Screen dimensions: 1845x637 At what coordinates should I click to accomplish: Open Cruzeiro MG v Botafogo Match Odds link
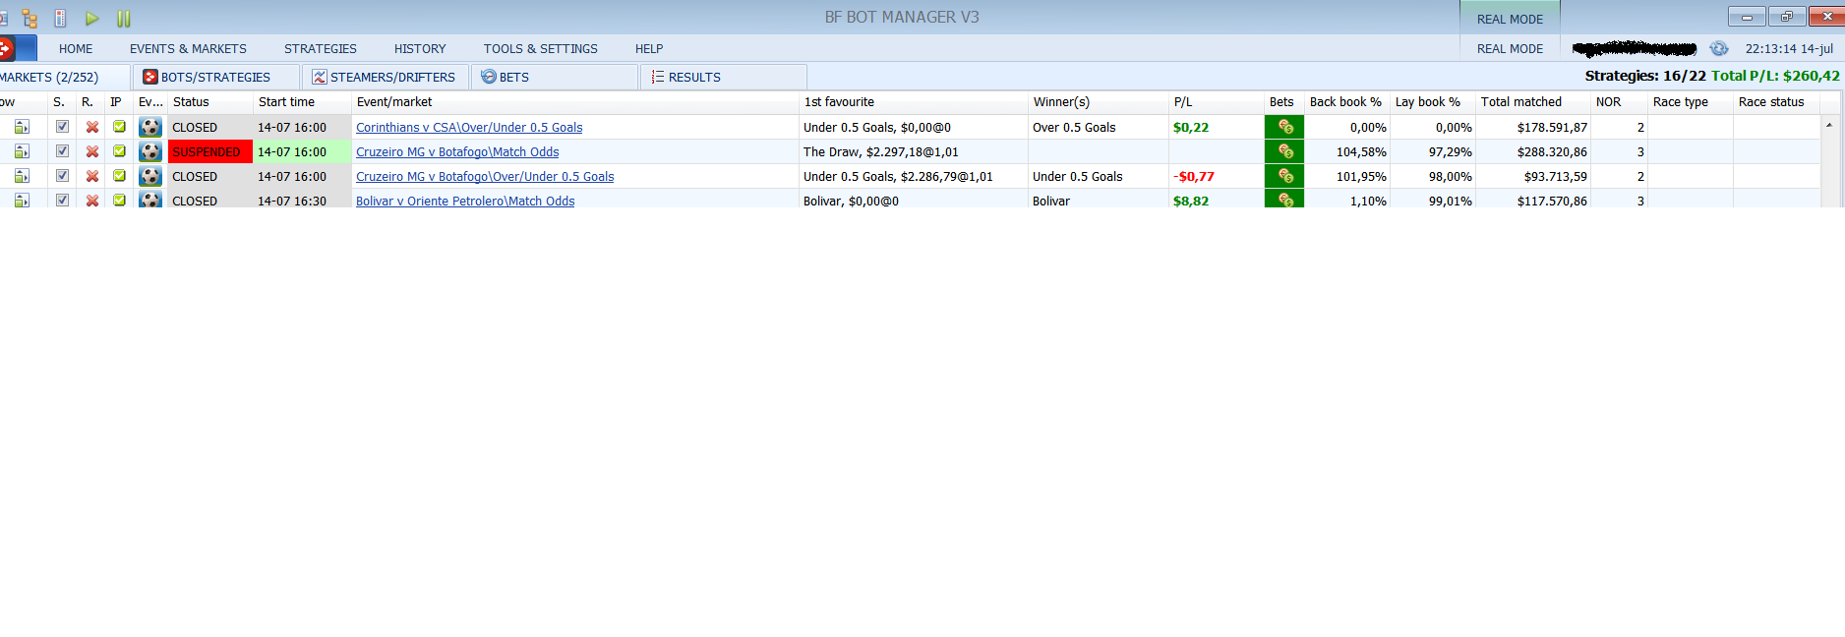pos(457,152)
